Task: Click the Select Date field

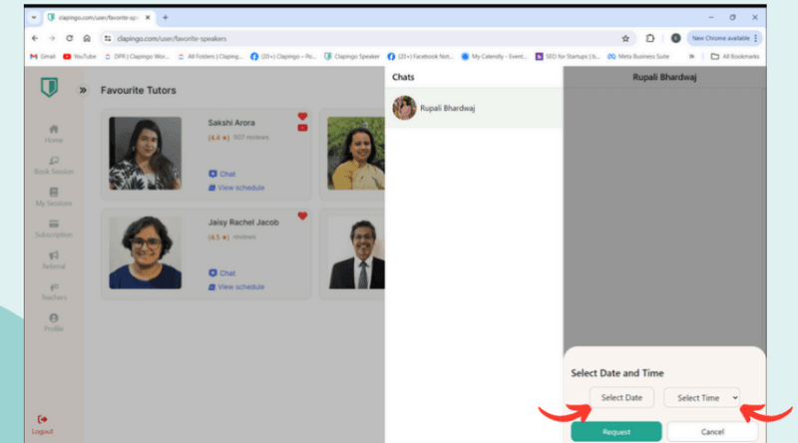Action: coord(621,397)
